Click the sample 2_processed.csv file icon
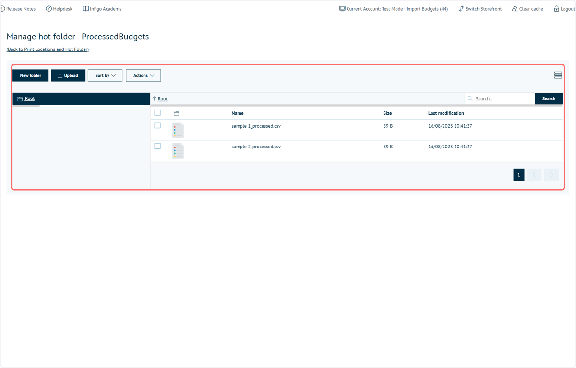Image resolution: width=576 pixels, height=368 pixels. 178,150
